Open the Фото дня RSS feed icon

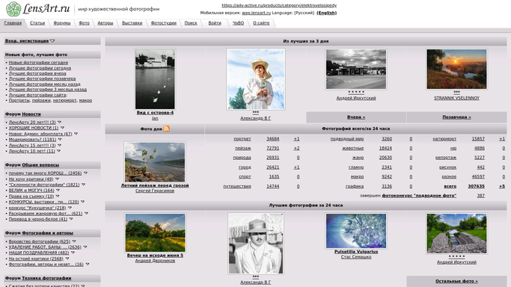pos(167,129)
